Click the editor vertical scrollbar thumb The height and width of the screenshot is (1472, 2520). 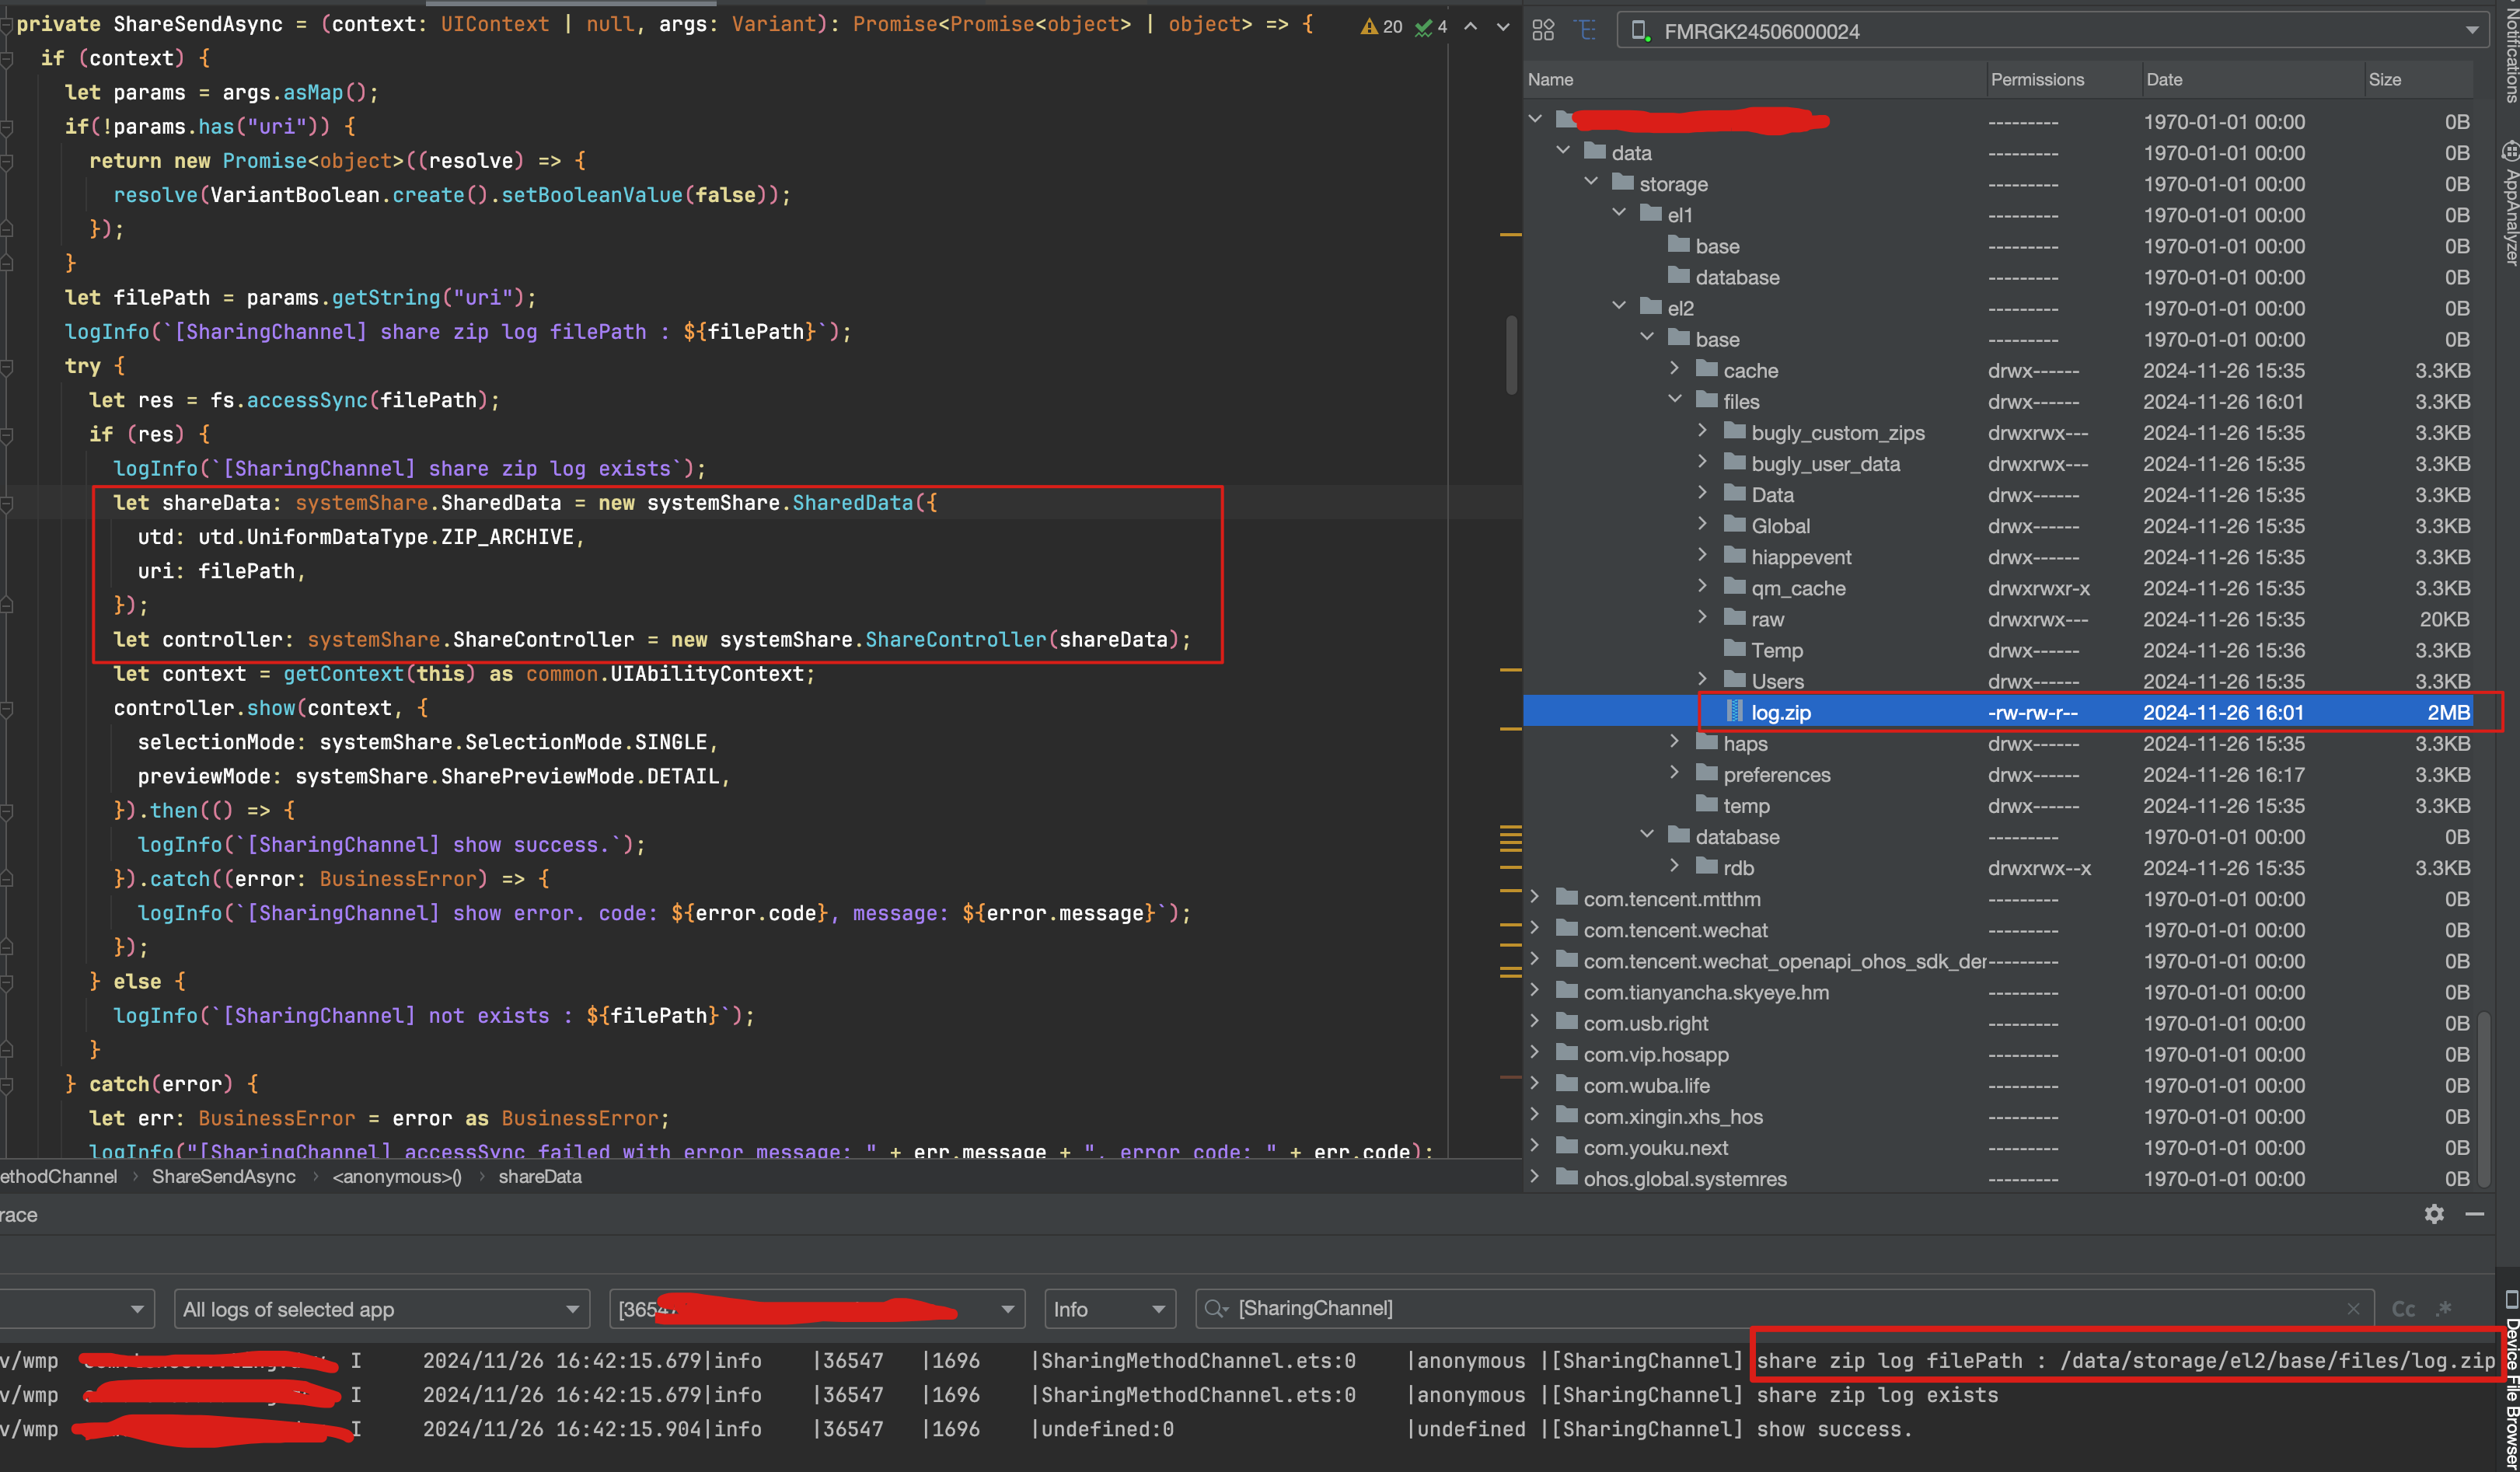[x=1511, y=355]
